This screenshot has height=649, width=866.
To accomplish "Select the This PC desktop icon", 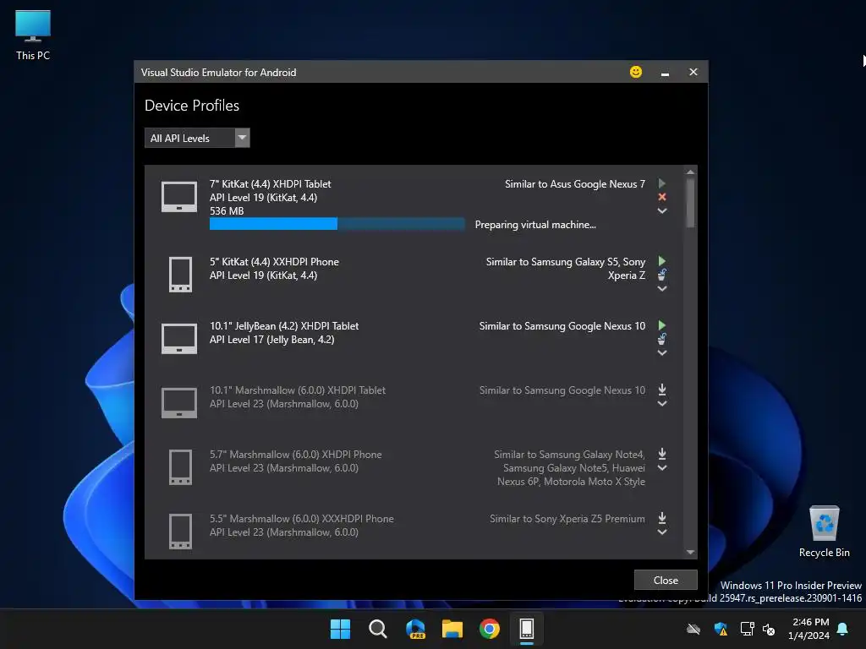I will click(x=33, y=35).
